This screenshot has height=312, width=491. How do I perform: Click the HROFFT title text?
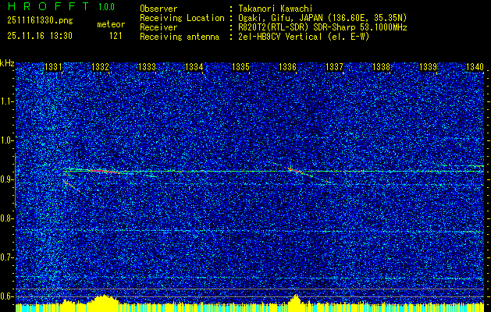click(x=49, y=6)
